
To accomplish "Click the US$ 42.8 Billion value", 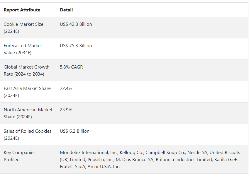I will tap(76, 24).
